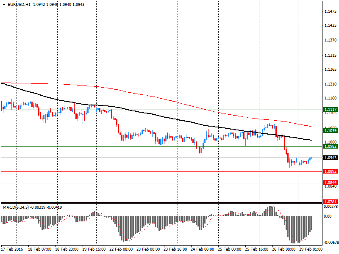Click the 1.1160 price axis value
Image resolution: width=339 pixels, height=254 pixels.
pyautogui.click(x=331, y=98)
